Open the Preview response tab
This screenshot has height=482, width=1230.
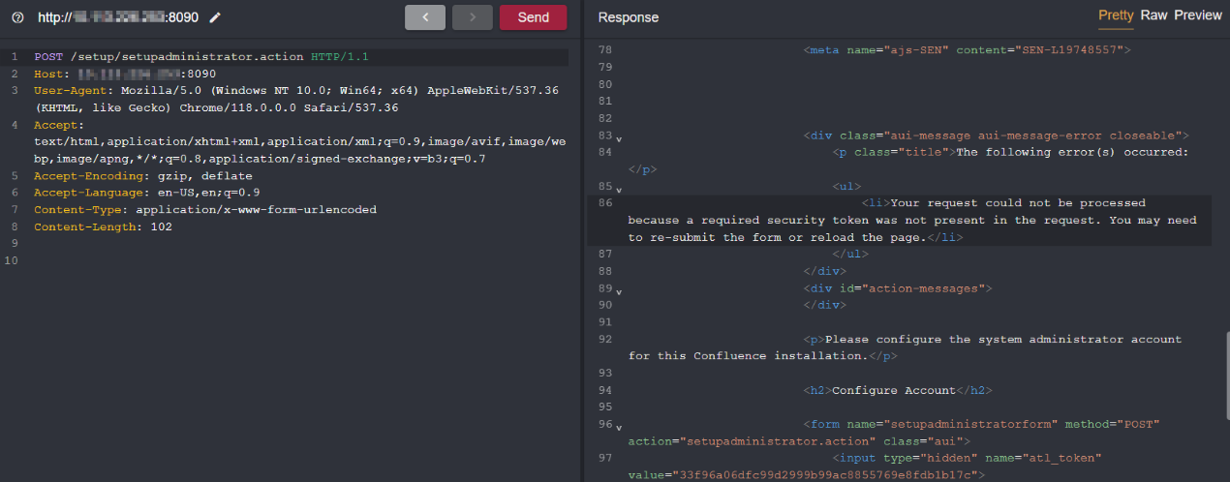tap(1198, 15)
